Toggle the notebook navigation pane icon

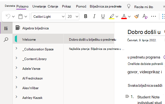pyautogui.click(x=6, y=28)
